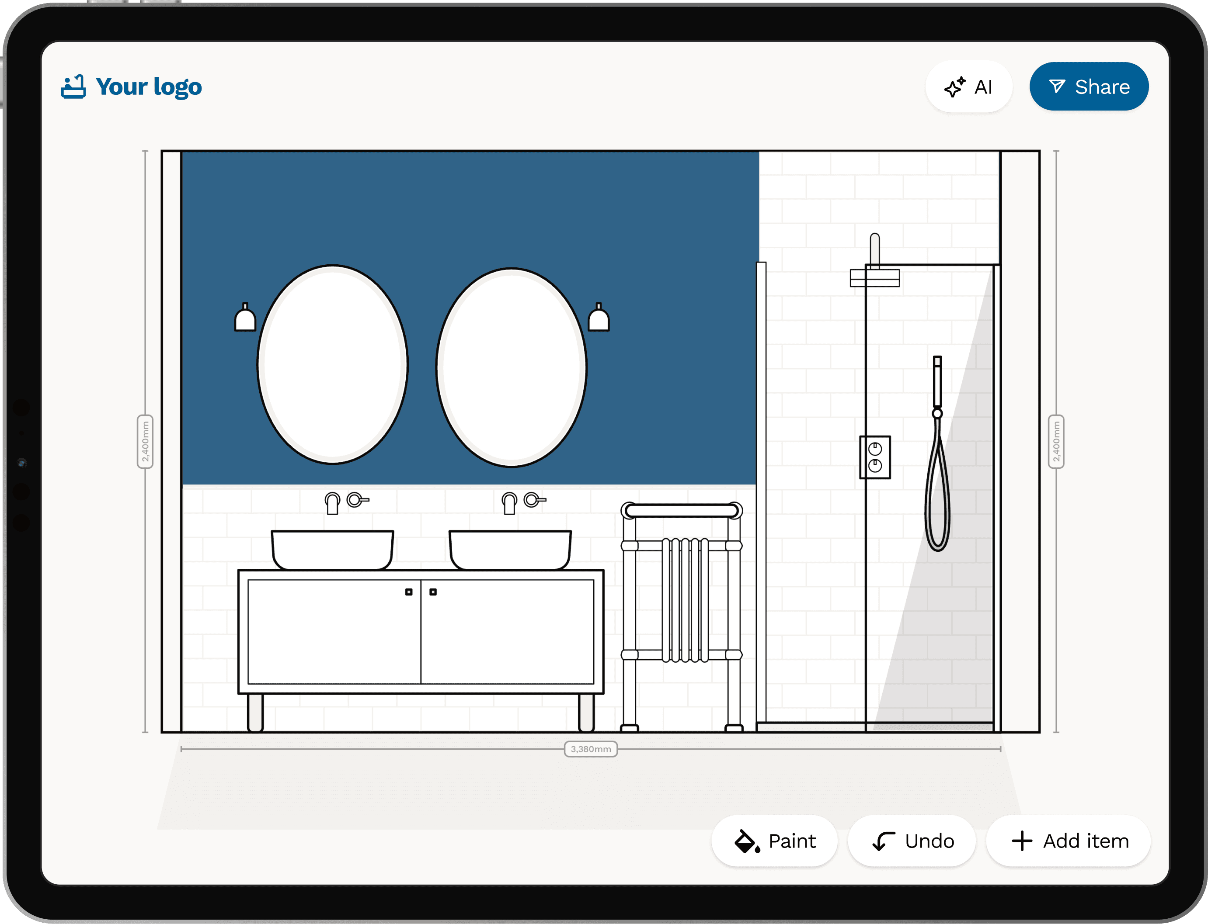Click the paper plane icon in Share
The height and width of the screenshot is (924, 1208).
[x=1057, y=86]
